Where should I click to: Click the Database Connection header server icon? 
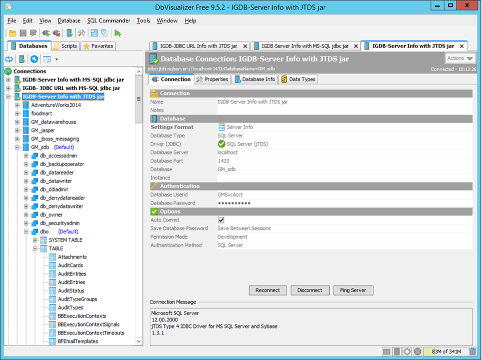click(154, 59)
